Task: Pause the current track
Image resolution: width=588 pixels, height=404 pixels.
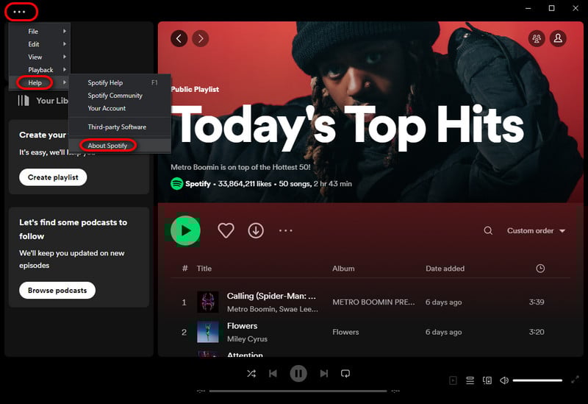Action: [298, 374]
